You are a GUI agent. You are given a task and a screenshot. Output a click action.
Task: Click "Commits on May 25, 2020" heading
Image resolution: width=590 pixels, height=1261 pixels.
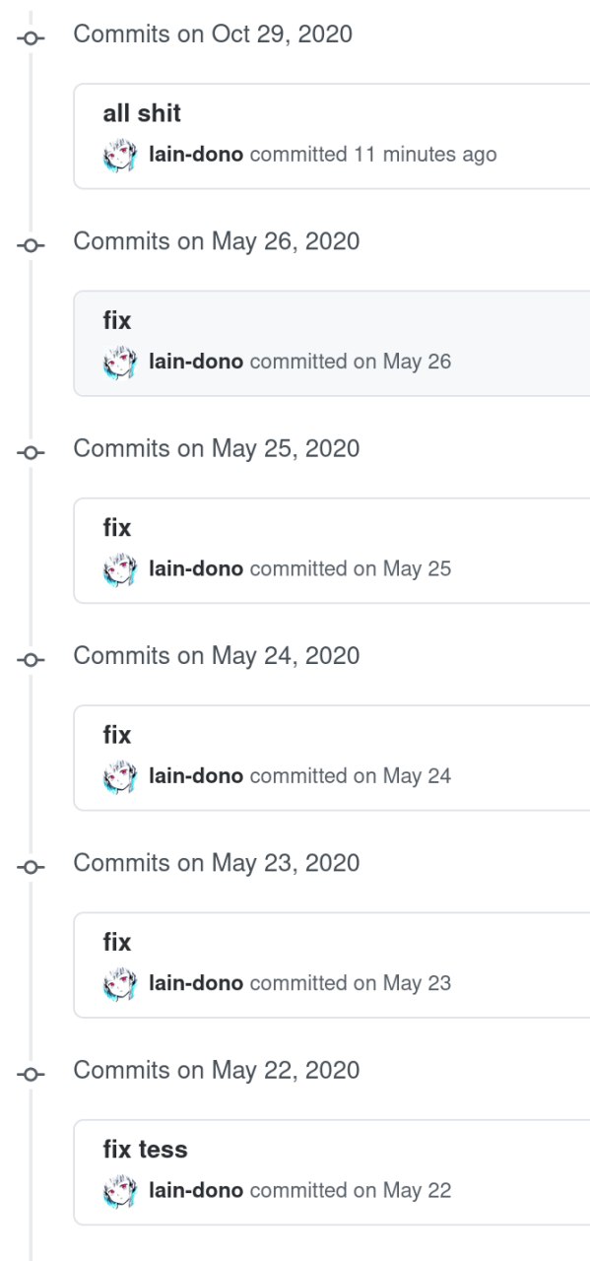217,448
